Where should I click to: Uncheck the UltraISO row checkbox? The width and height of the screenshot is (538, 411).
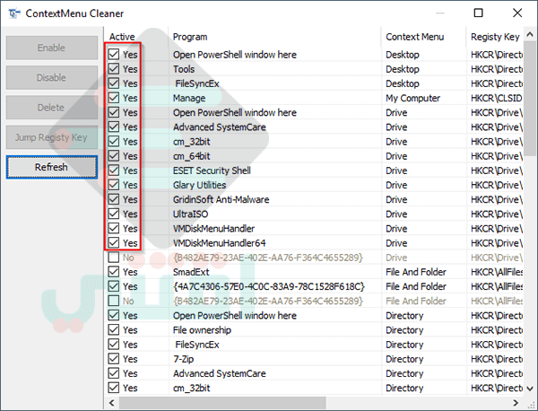pyautogui.click(x=114, y=214)
